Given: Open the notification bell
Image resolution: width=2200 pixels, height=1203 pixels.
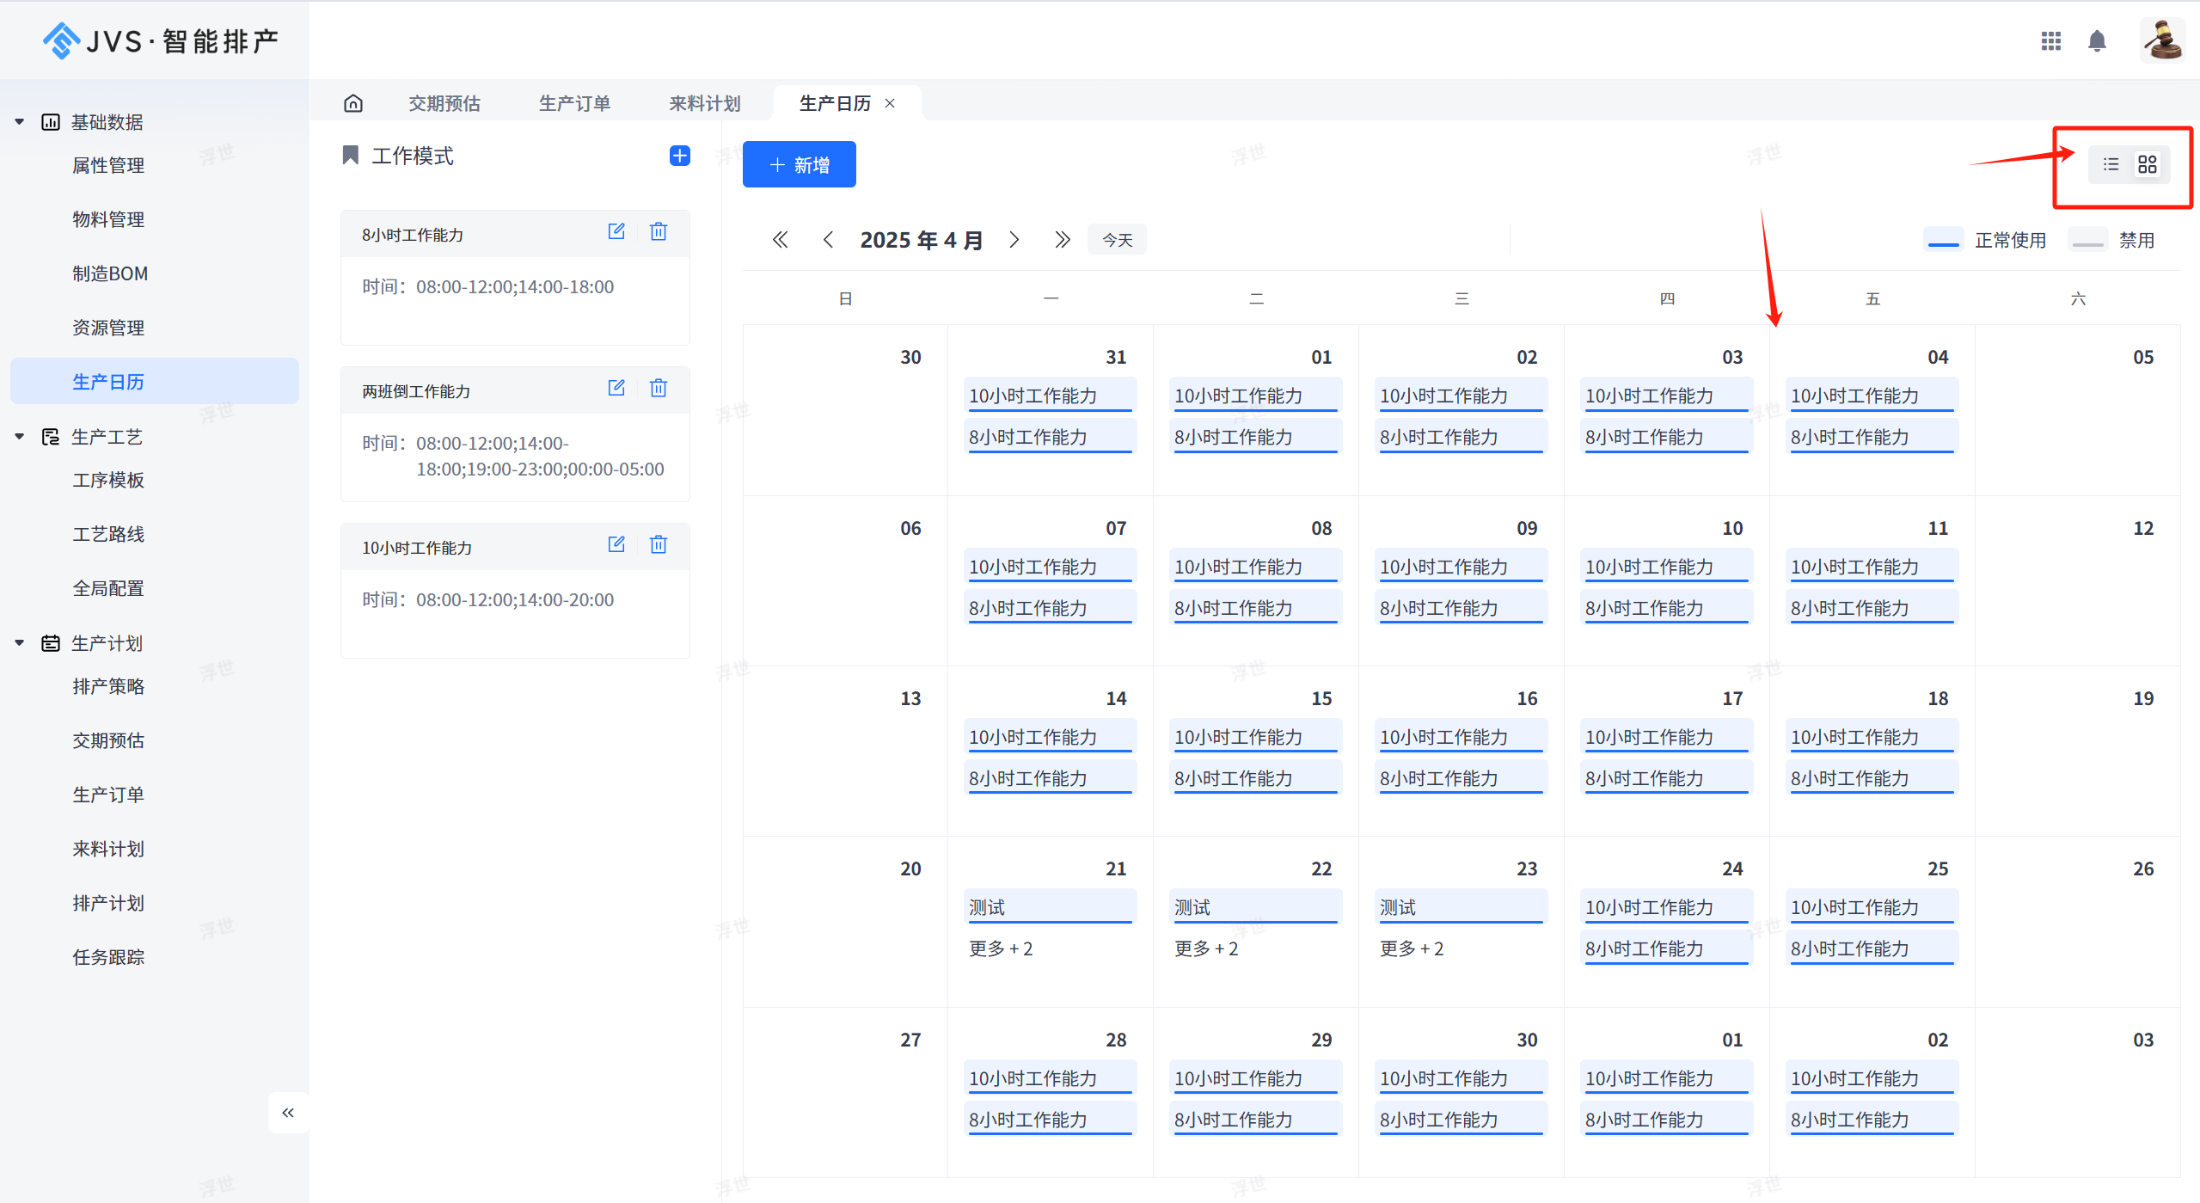Looking at the screenshot, I should tap(2096, 40).
